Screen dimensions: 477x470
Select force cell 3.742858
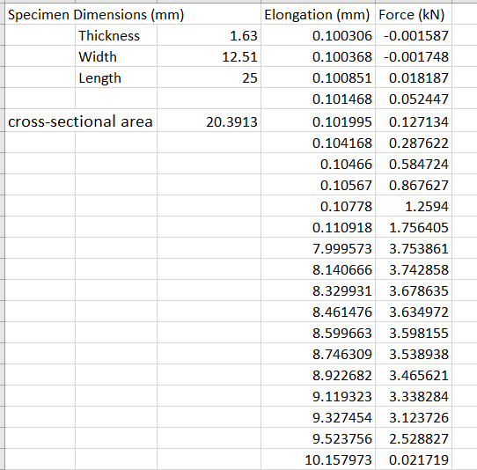(x=414, y=269)
